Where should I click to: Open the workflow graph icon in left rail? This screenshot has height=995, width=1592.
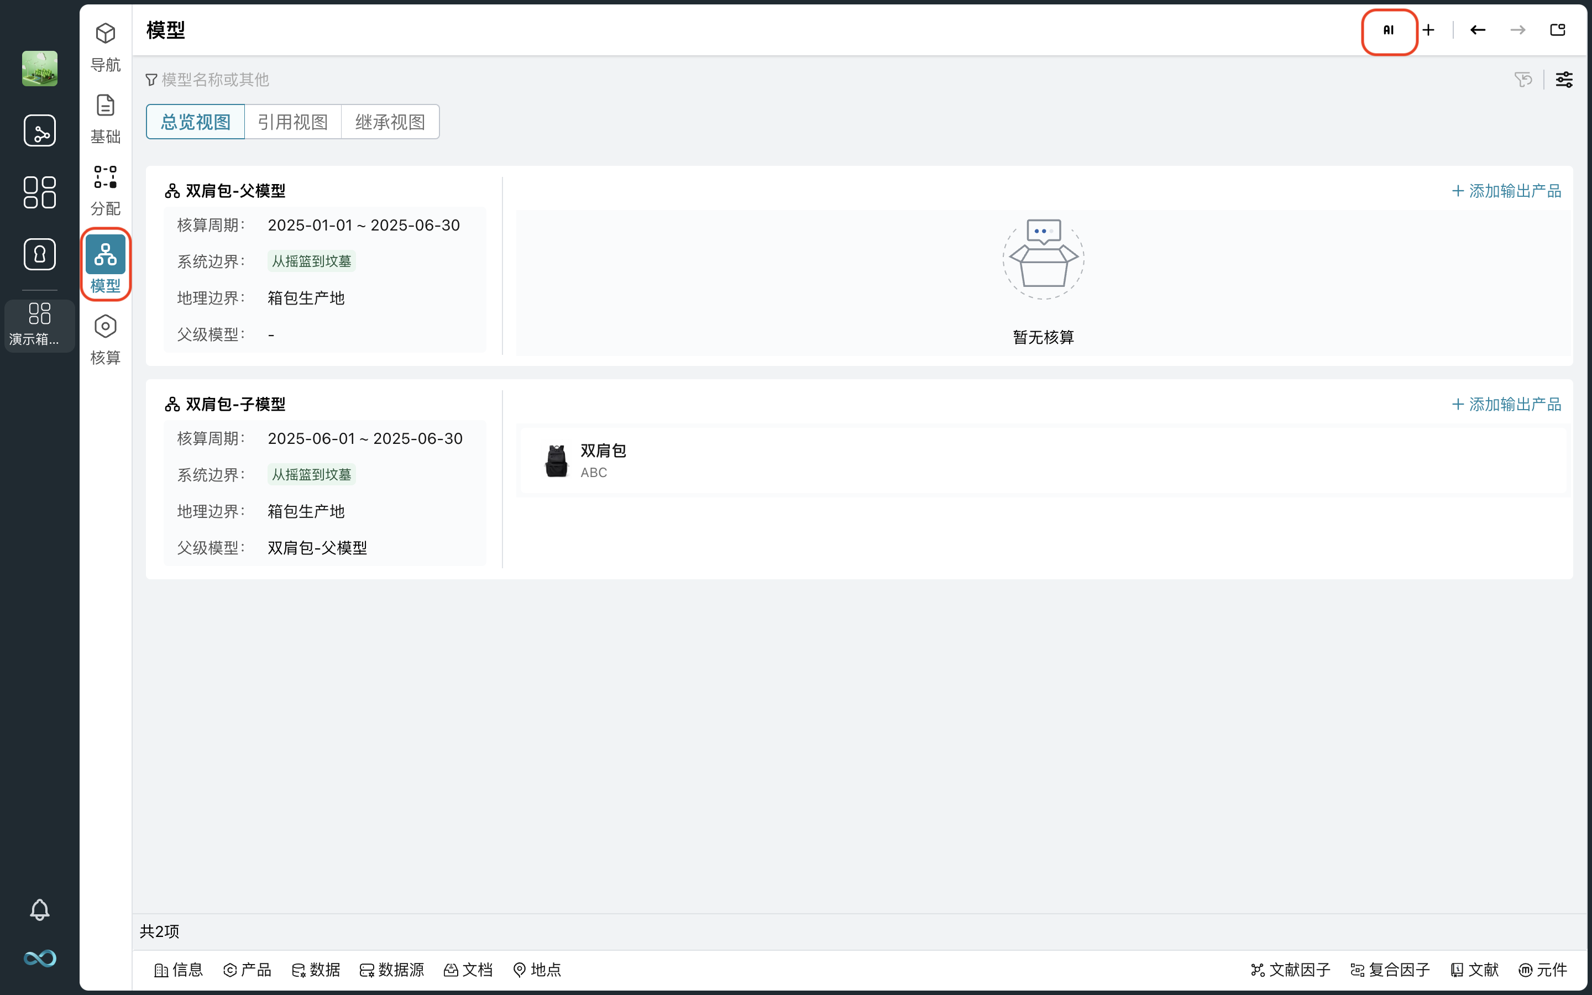(39, 130)
